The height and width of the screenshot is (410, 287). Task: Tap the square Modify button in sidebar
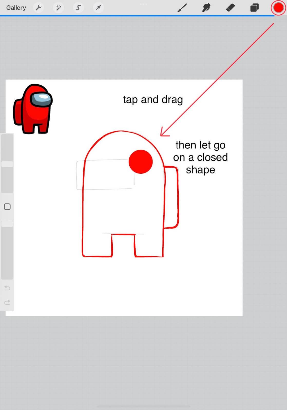tap(7, 207)
